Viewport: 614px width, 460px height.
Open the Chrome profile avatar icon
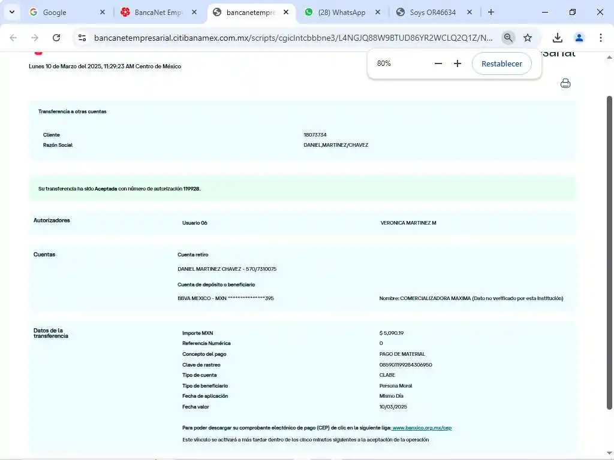[x=579, y=38]
